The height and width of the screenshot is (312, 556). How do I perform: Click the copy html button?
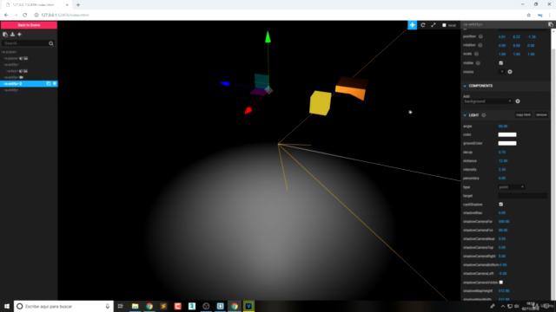click(x=523, y=115)
